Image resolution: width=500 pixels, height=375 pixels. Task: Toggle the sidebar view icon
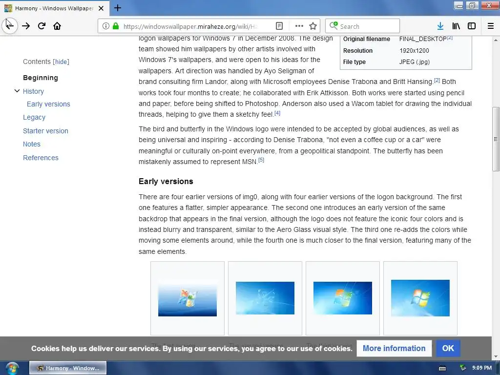click(x=472, y=26)
